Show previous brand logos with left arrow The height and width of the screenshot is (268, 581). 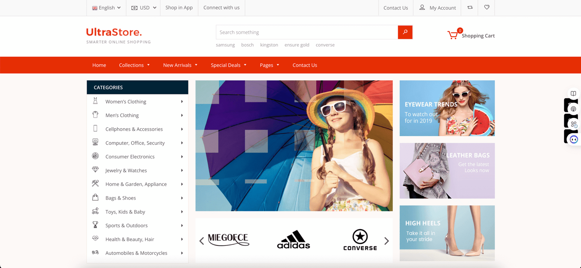pyautogui.click(x=202, y=241)
